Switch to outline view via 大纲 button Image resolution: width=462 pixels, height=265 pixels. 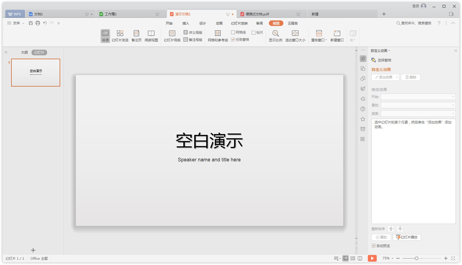point(24,52)
